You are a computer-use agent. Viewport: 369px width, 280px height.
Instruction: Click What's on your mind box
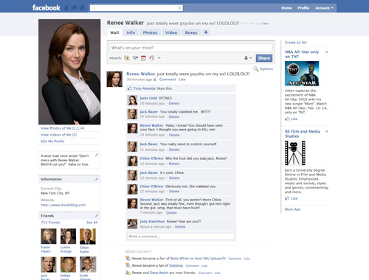pos(190,48)
